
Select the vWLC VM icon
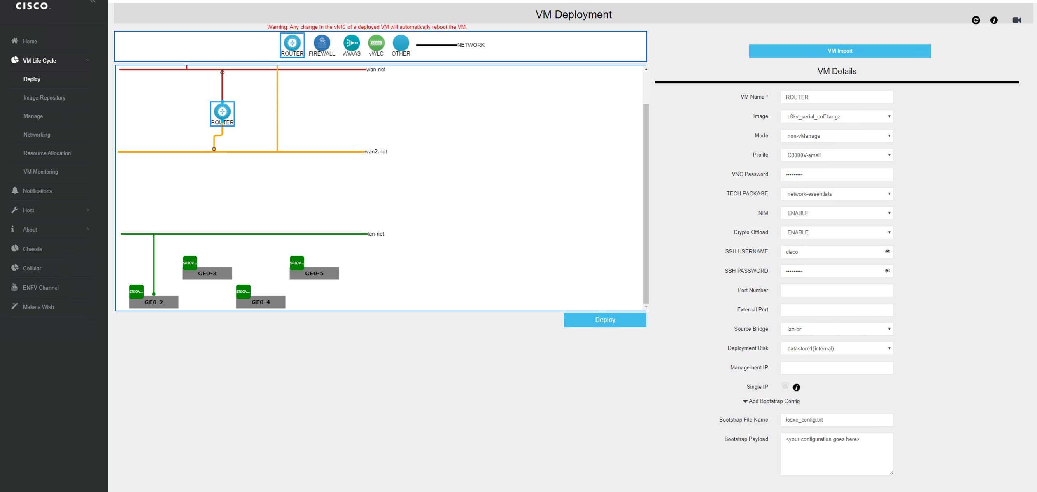coord(376,43)
